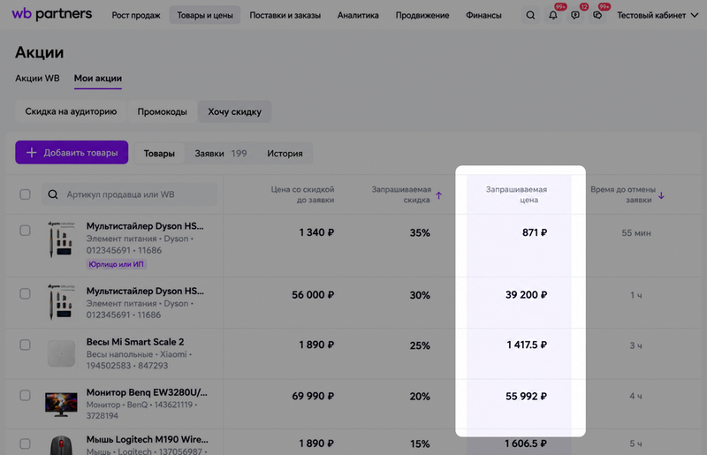The width and height of the screenshot is (707, 455).
Task: Click Запрашиваемая цена column header
Action: [x=516, y=194]
